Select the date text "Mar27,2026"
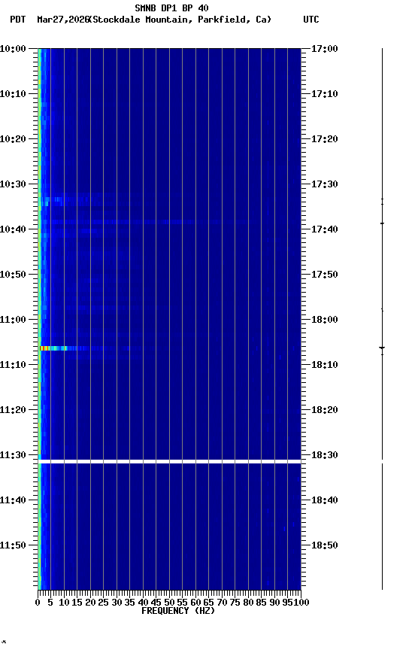415x650 pixels. click(x=63, y=20)
